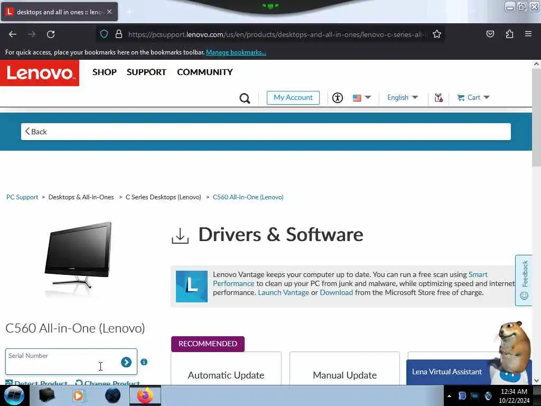Viewport: 541px width, 406px height.
Task: Close the Lenovo browser tab
Action: tap(109, 12)
